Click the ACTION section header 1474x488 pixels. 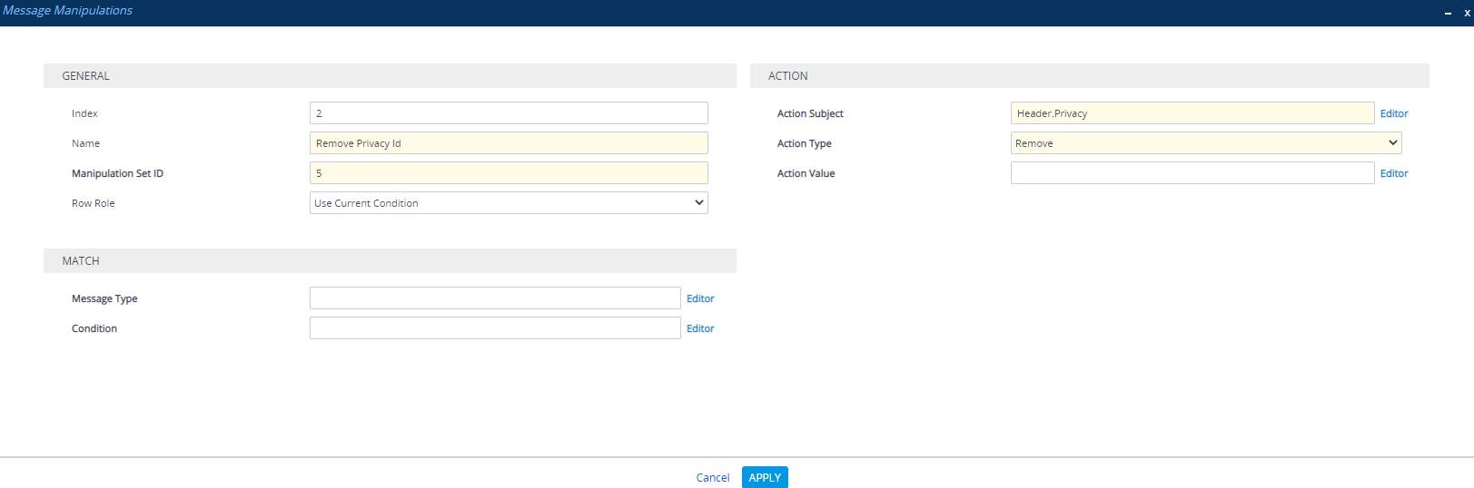click(787, 76)
